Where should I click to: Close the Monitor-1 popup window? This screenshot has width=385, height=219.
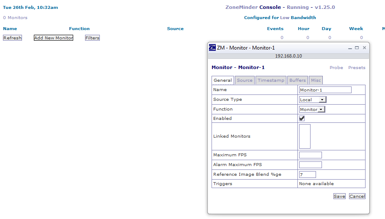point(364,48)
